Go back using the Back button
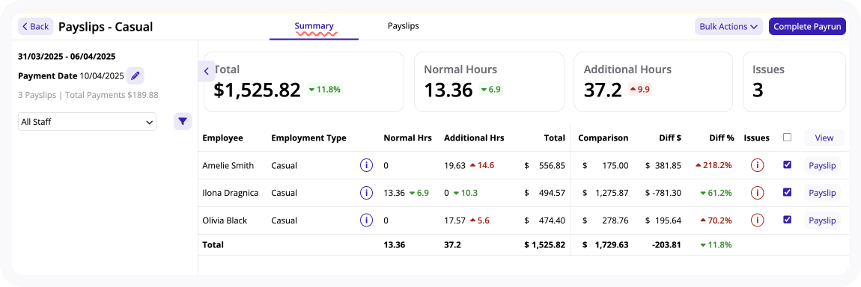 [x=36, y=26]
